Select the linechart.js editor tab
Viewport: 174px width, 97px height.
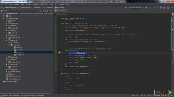click(x=60, y=11)
